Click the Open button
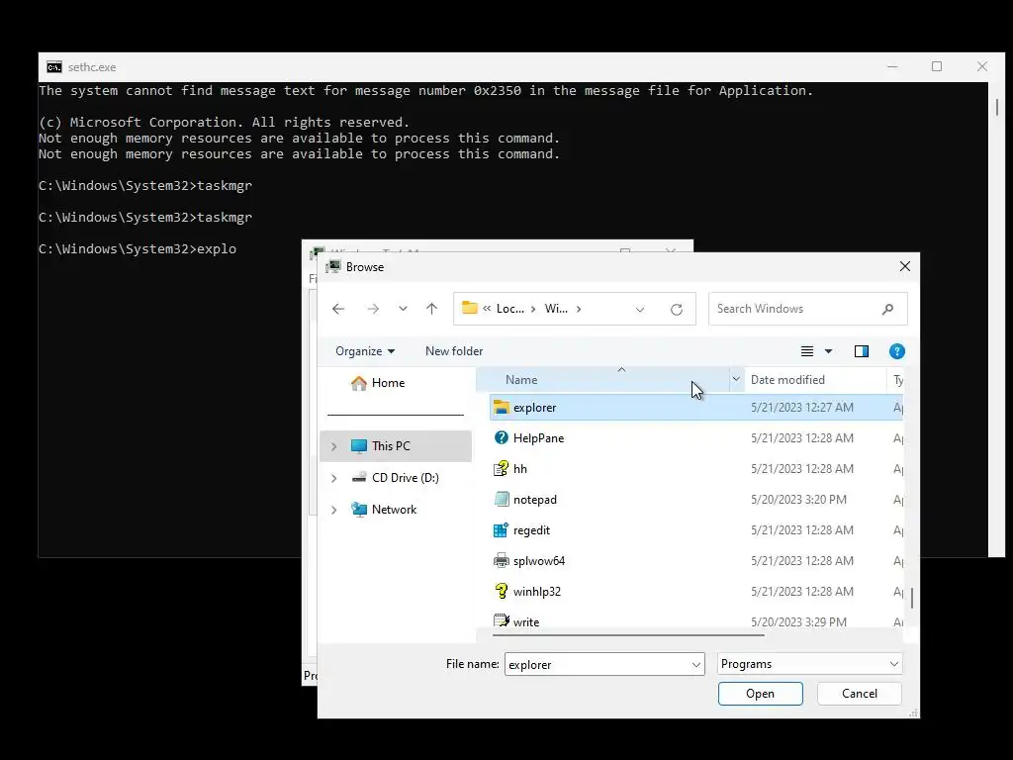 click(761, 694)
